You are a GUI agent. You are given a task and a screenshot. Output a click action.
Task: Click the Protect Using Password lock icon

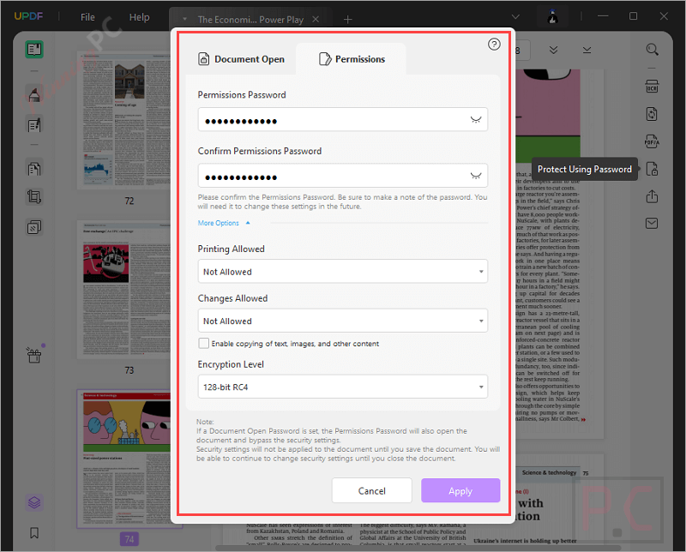652,169
